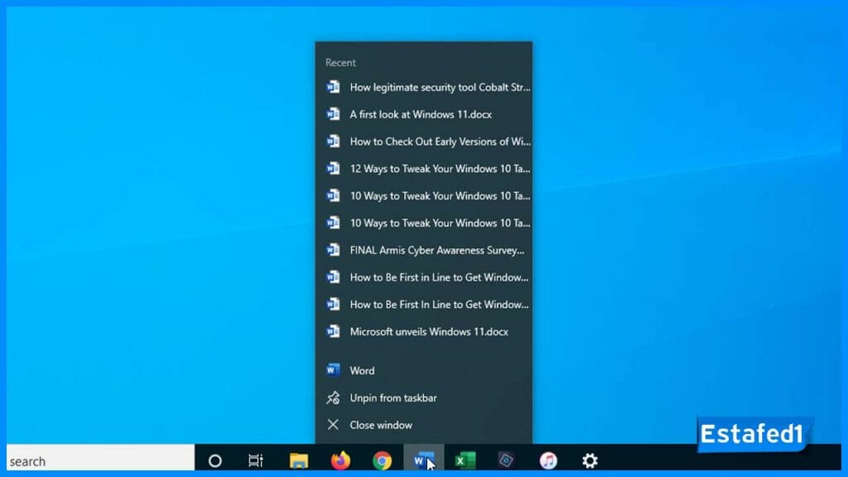848x477 pixels.
Task: Choose "Unpin from taskbar" option
Action: 393,398
